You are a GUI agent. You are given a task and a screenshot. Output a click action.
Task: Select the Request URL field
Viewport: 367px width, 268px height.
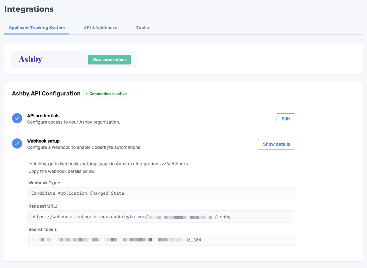[162, 216]
